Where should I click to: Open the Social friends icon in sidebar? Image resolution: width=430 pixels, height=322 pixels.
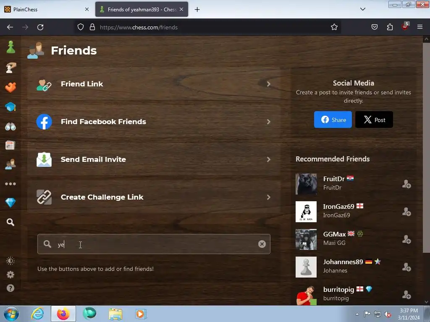point(10,164)
